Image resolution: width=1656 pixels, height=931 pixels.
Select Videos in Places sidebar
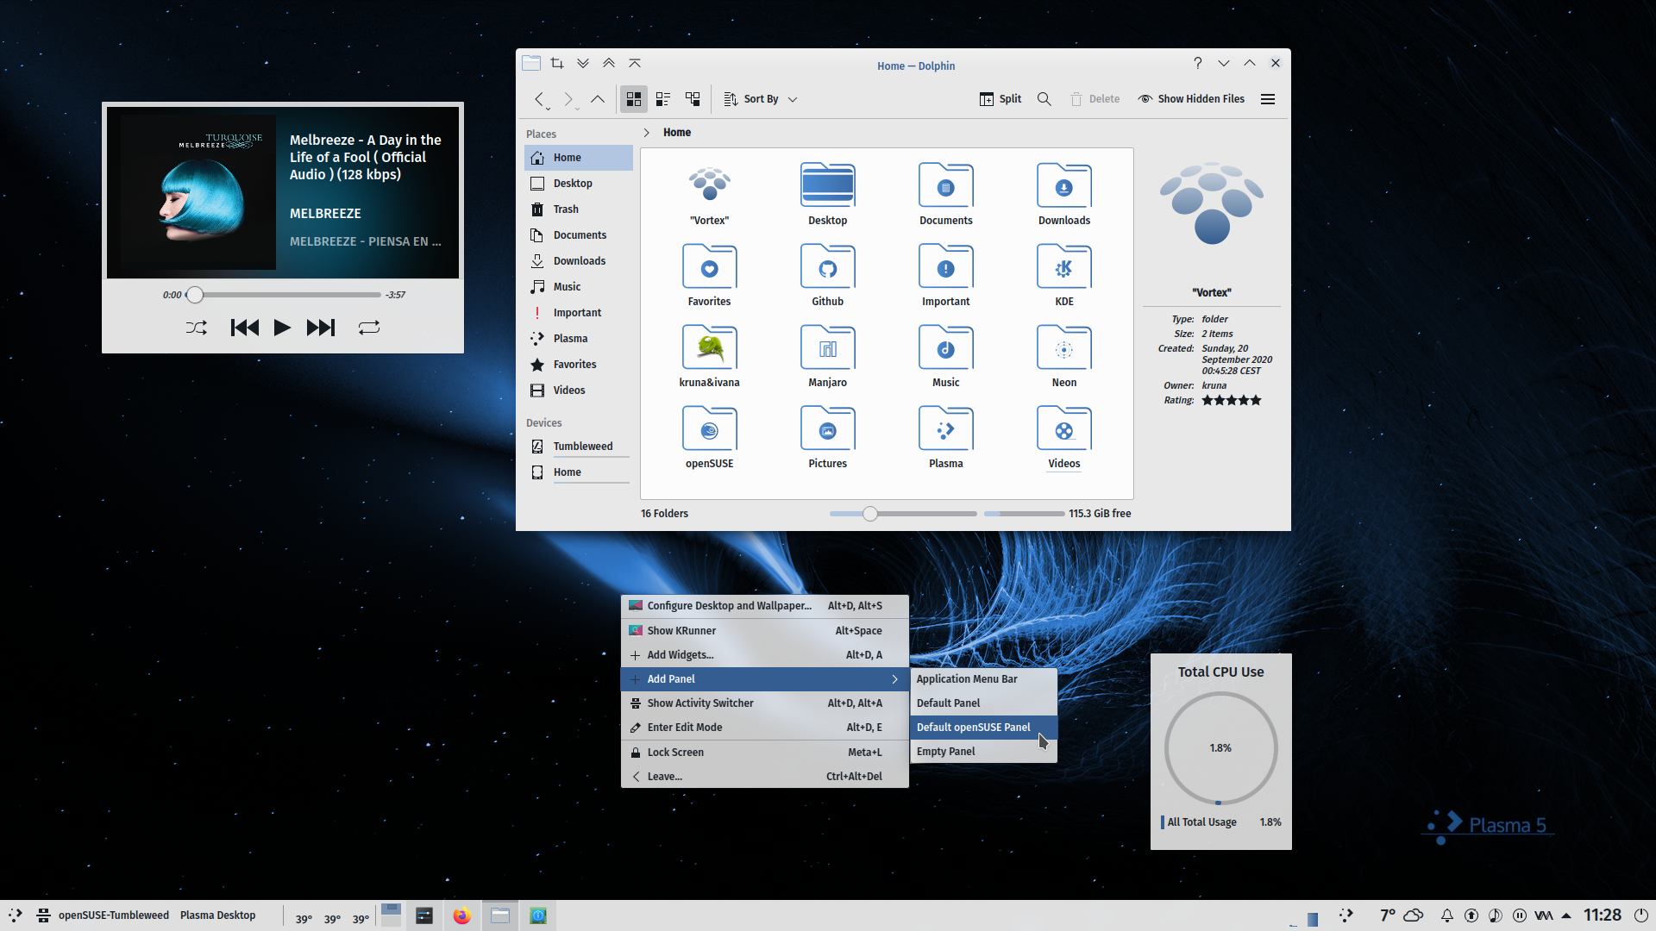(578, 391)
